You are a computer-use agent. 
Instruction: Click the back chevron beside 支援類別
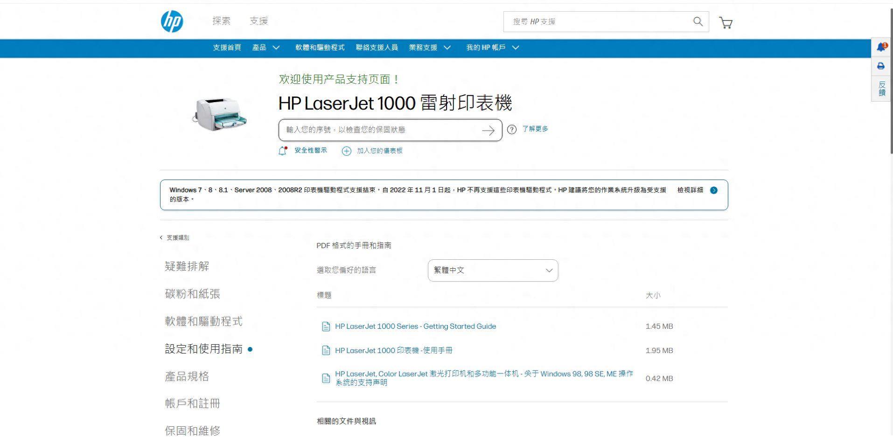[161, 238]
